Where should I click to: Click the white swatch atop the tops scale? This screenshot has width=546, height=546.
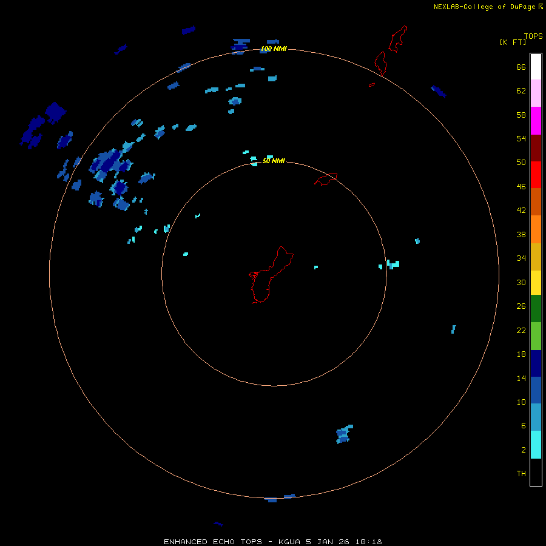(536, 67)
